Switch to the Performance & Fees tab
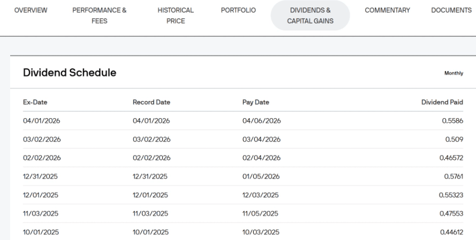Image resolution: width=476 pixels, height=240 pixels. point(95,15)
